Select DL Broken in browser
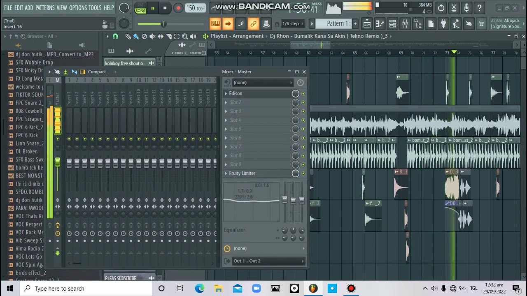 (x=26, y=152)
